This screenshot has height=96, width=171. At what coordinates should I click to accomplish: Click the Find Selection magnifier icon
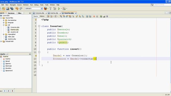61,16
